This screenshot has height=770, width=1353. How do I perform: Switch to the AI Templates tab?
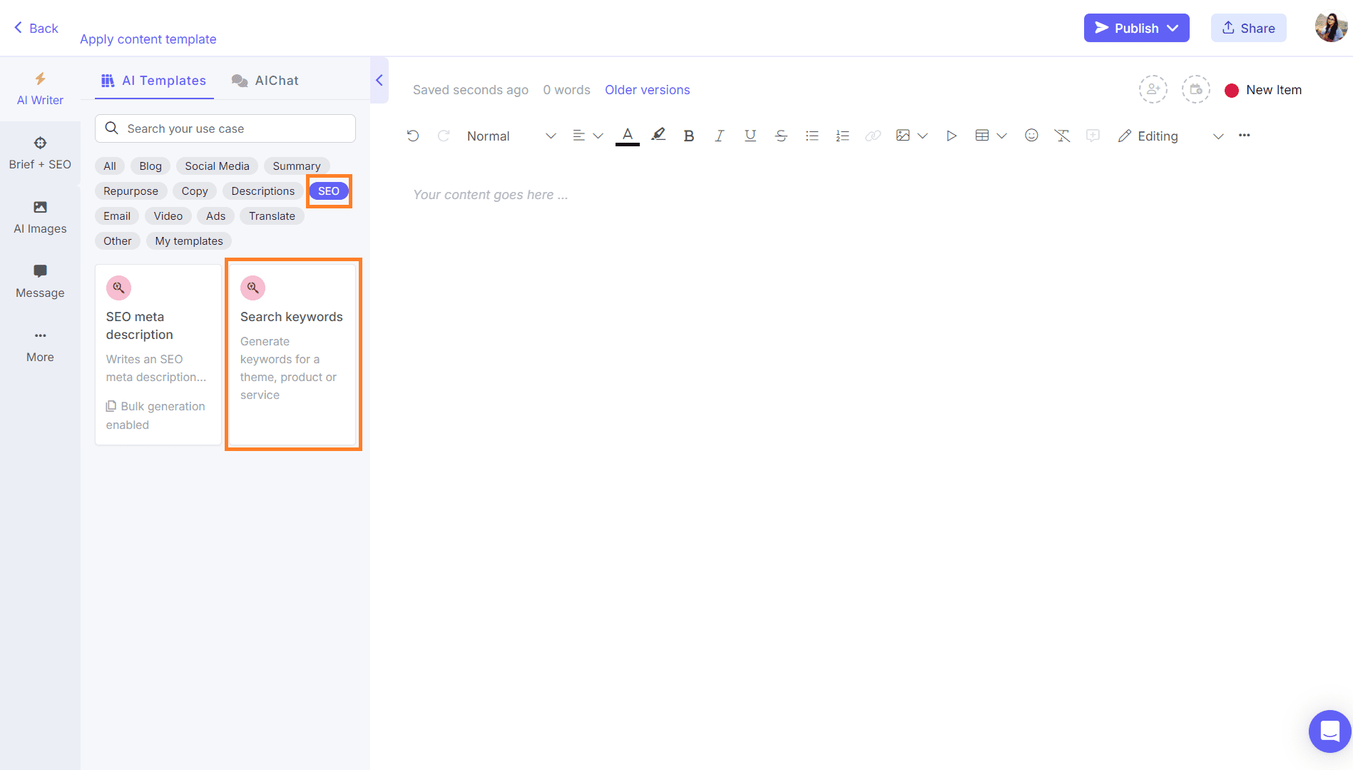[154, 81]
